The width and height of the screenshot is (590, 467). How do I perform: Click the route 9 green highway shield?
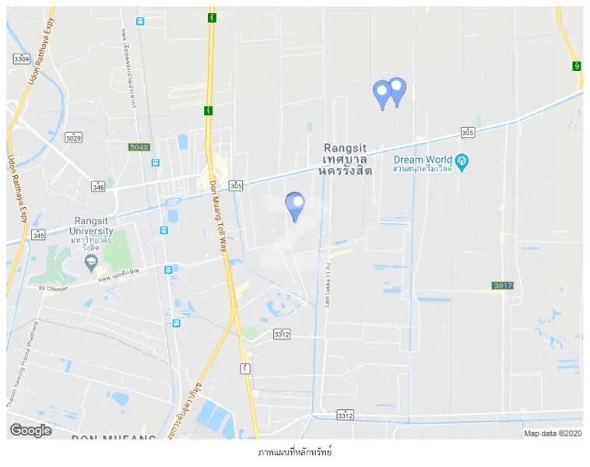tap(577, 66)
